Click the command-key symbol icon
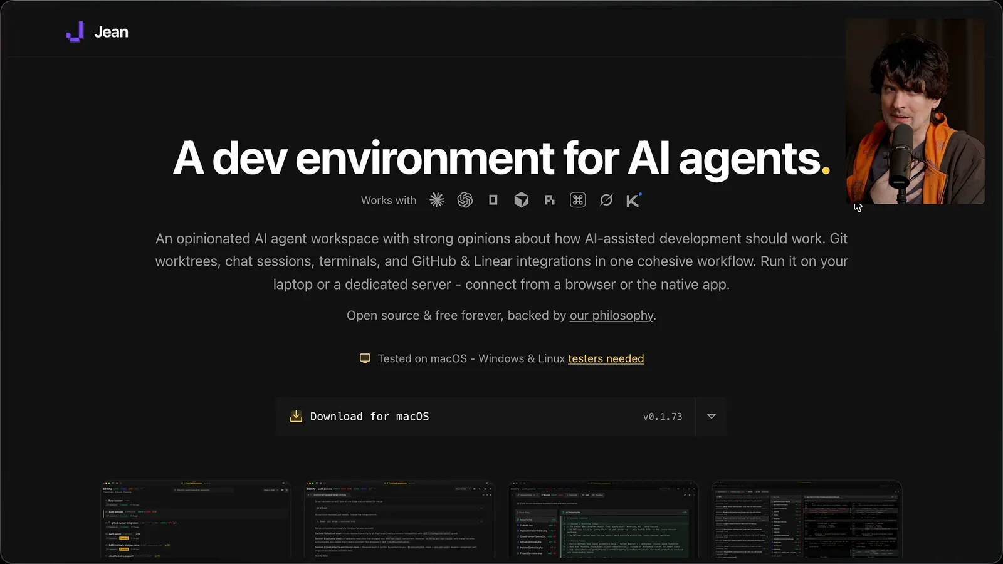 pos(578,200)
